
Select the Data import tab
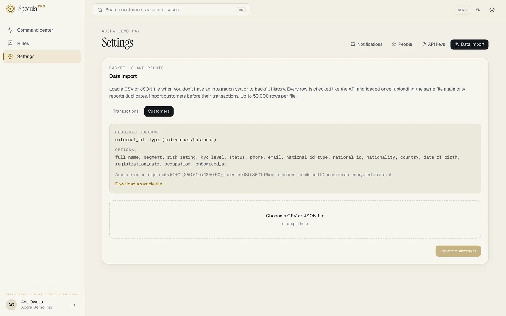pos(469,44)
